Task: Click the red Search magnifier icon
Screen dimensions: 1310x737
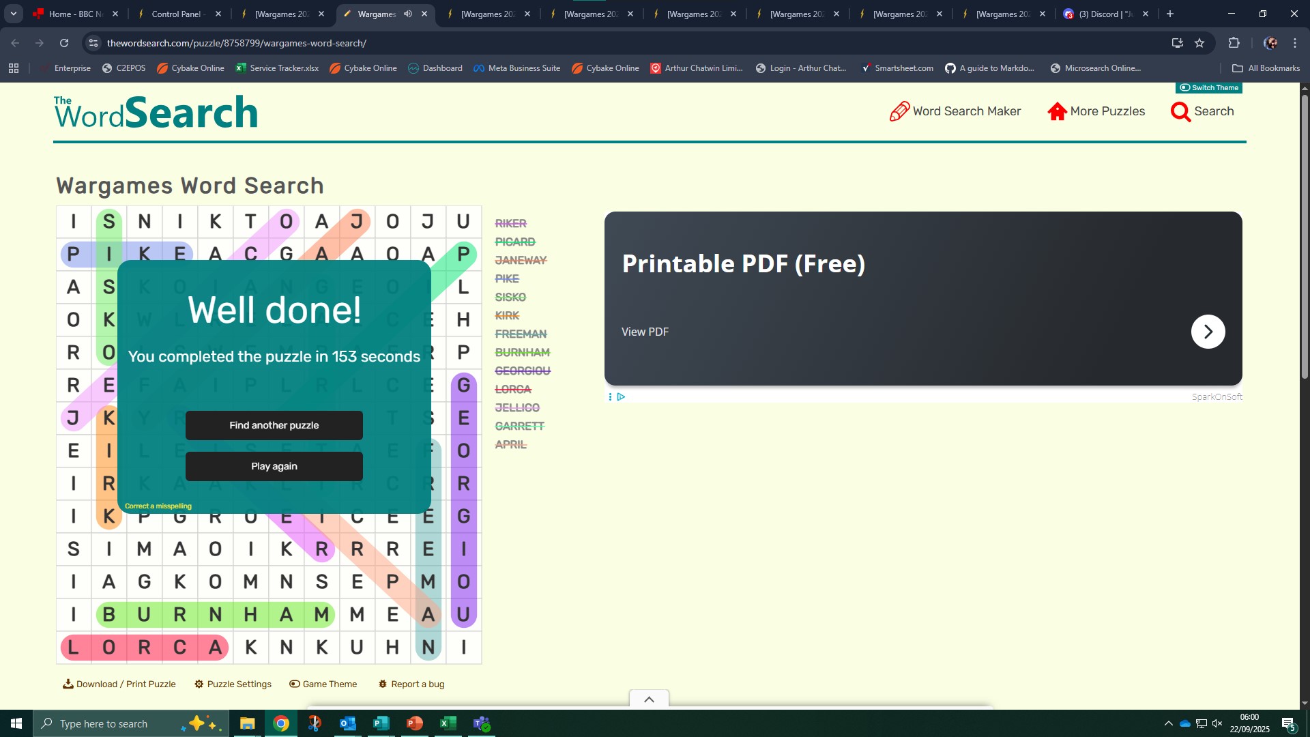Action: pos(1180,111)
